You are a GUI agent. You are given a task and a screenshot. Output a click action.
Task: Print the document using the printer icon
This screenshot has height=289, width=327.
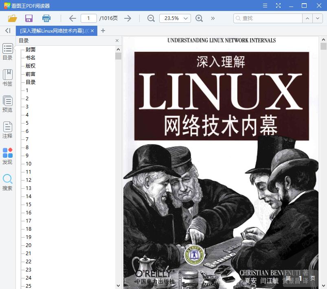tap(46, 18)
